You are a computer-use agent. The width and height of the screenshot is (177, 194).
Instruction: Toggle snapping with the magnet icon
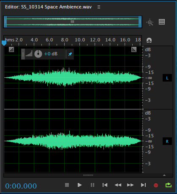coord(149,40)
